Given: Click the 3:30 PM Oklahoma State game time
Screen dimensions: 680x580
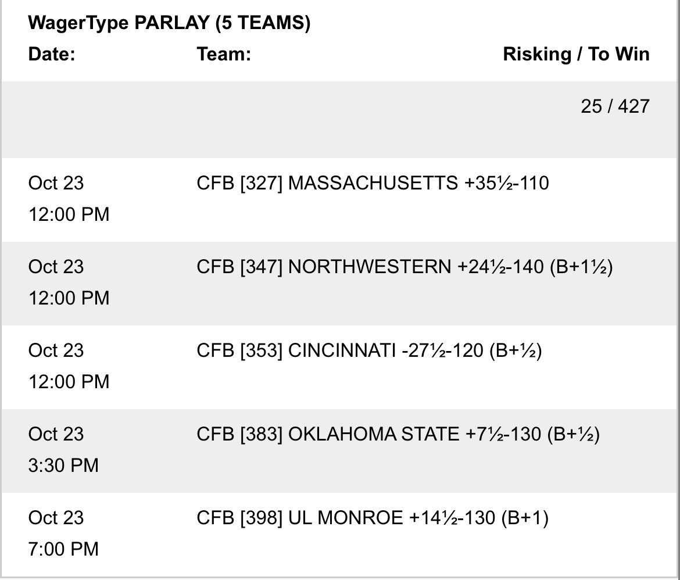Looking at the screenshot, I should click(x=63, y=466).
